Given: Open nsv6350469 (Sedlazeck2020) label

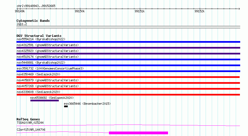Looking at the screenshot, I should click(38, 74).
